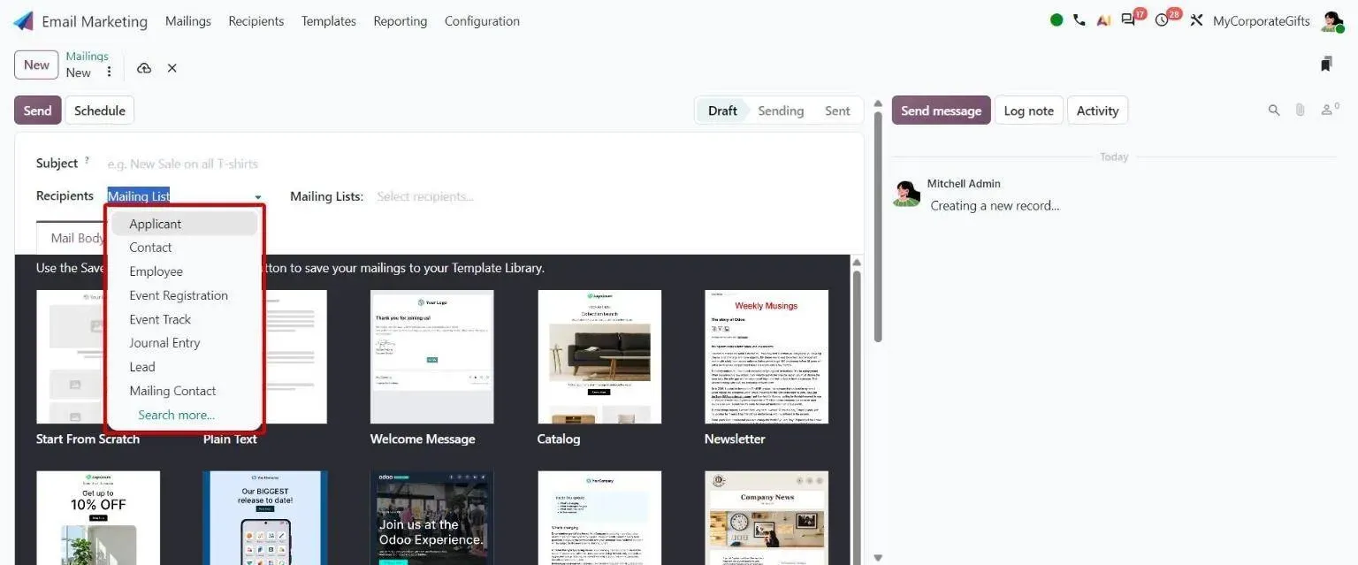Viewport: 1358px width, 565px height.
Task: Search messages in the chatter
Action: [1274, 111]
